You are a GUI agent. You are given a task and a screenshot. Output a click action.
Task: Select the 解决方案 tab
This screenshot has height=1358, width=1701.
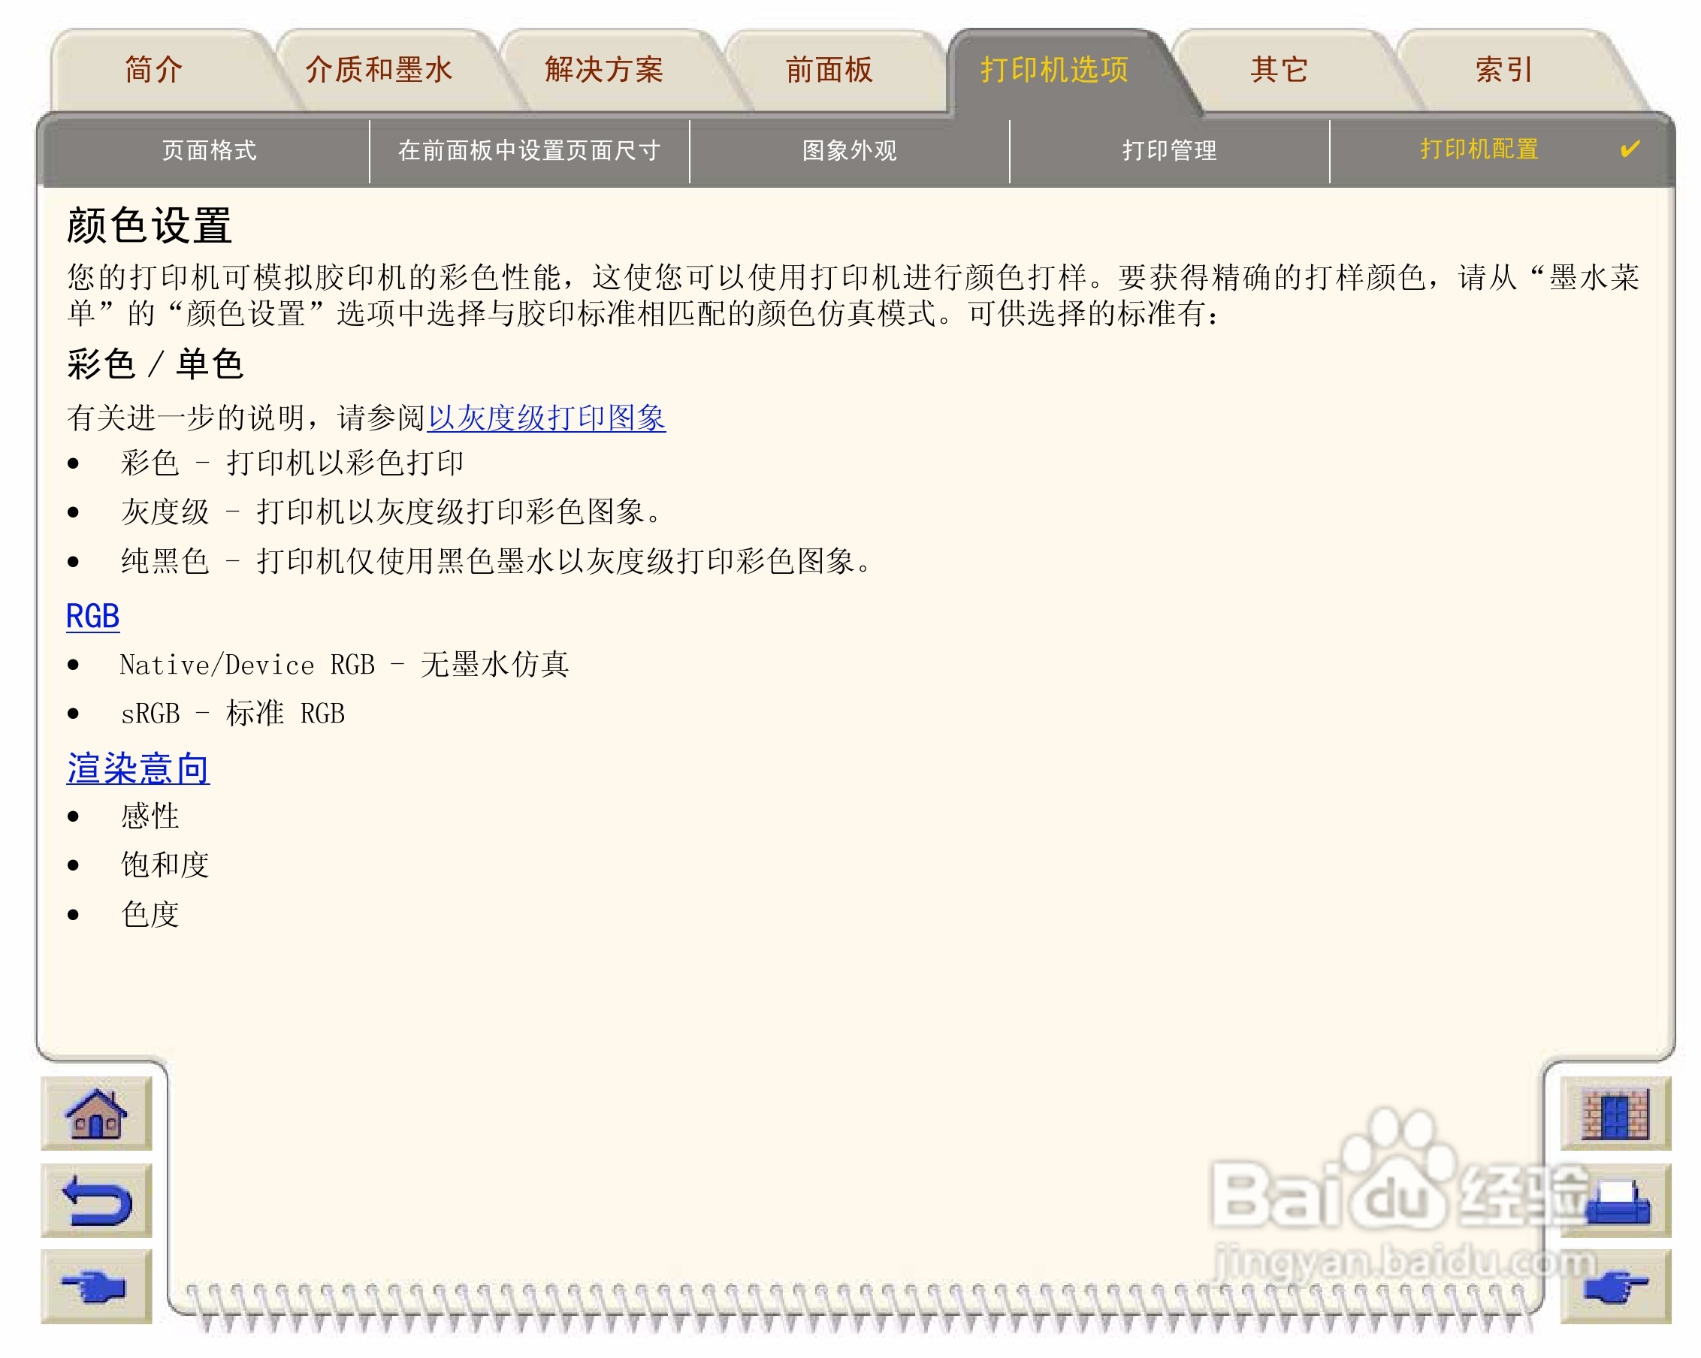tap(603, 70)
